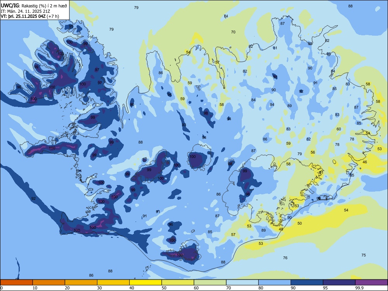Pick the pale yellow 50–60 legend swatch

tap(178, 282)
